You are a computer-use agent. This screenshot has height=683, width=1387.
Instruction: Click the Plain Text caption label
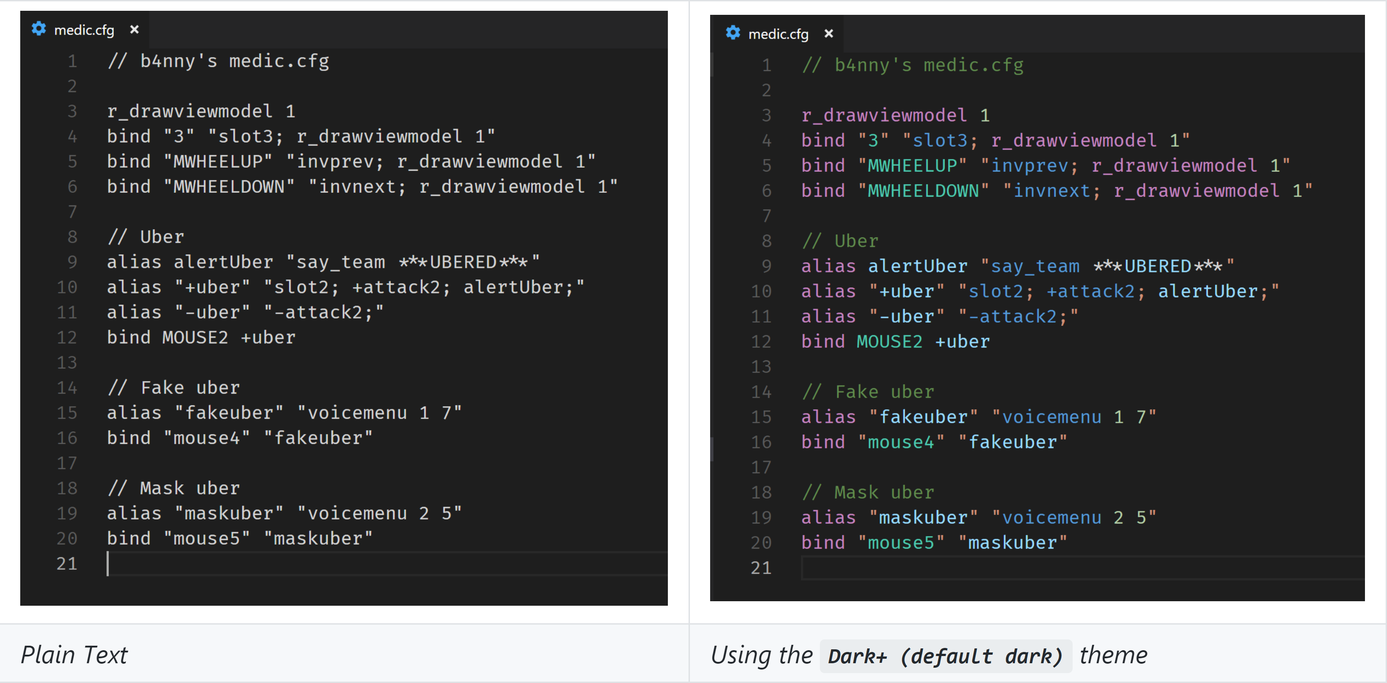pos(74,656)
